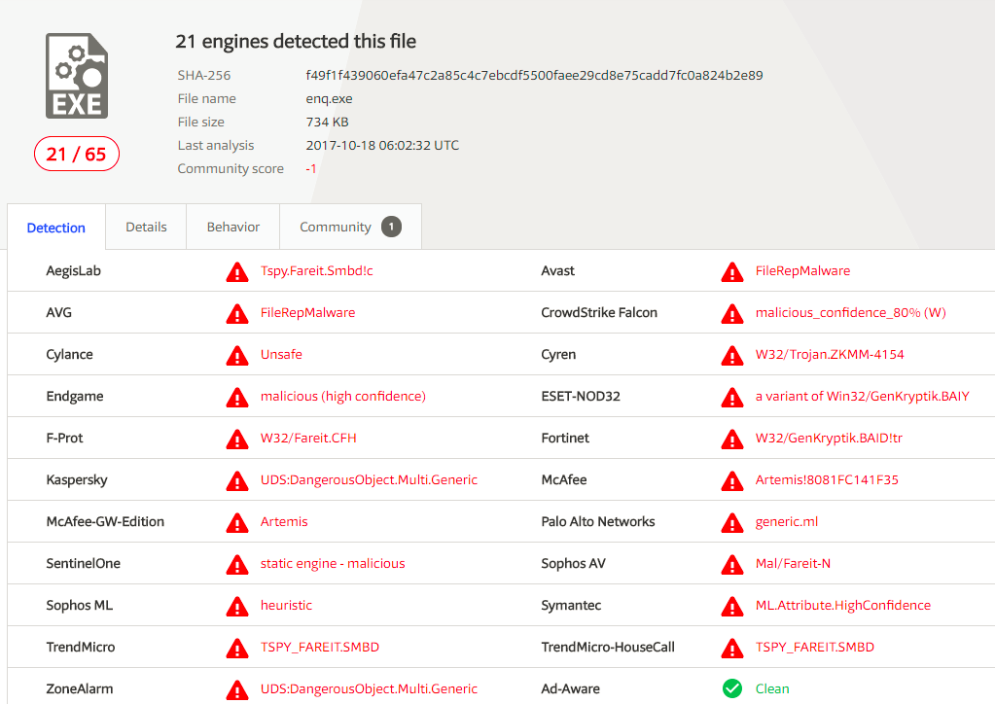
Task: Click the warning triangle beside CrowdStrike Falcon
Action: click(x=731, y=313)
